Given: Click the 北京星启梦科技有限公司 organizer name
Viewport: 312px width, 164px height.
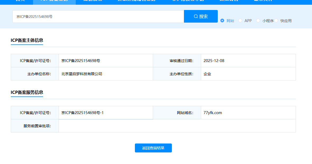Looking at the screenshot, I should (82, 74).
